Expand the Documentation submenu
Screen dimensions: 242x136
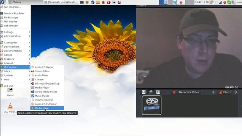pos(16,51)
